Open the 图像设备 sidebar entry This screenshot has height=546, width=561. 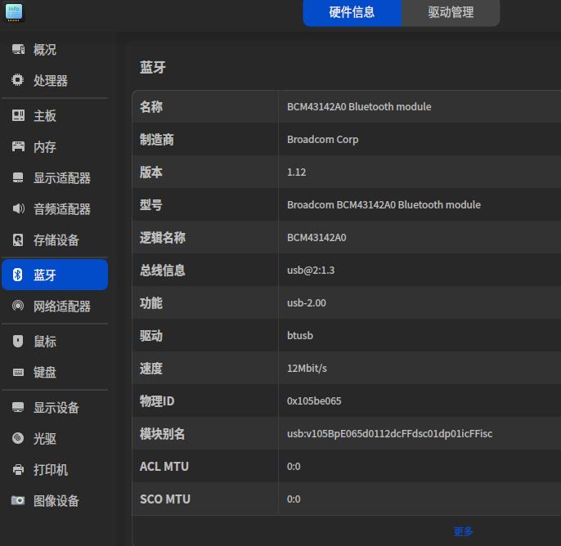[55, 500]
